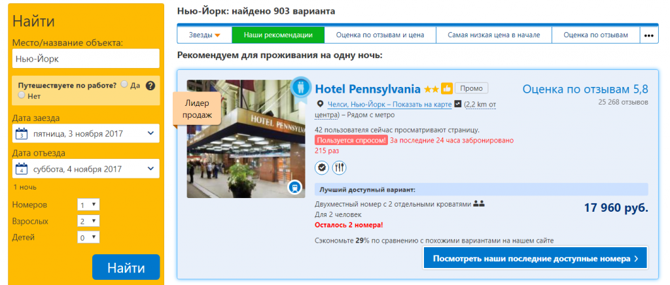This screenshot has width=670, height=285.
Task: Open the Оценка по отзывам 5,8 link
Action: (x=586, y=89)
